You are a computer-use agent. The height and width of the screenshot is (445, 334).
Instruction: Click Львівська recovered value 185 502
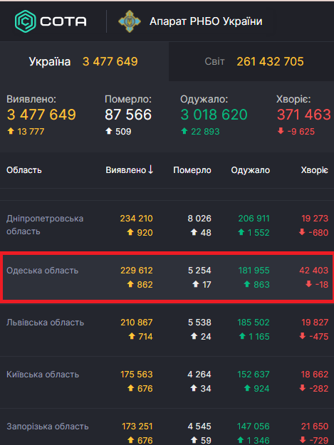tap(254, 323)
